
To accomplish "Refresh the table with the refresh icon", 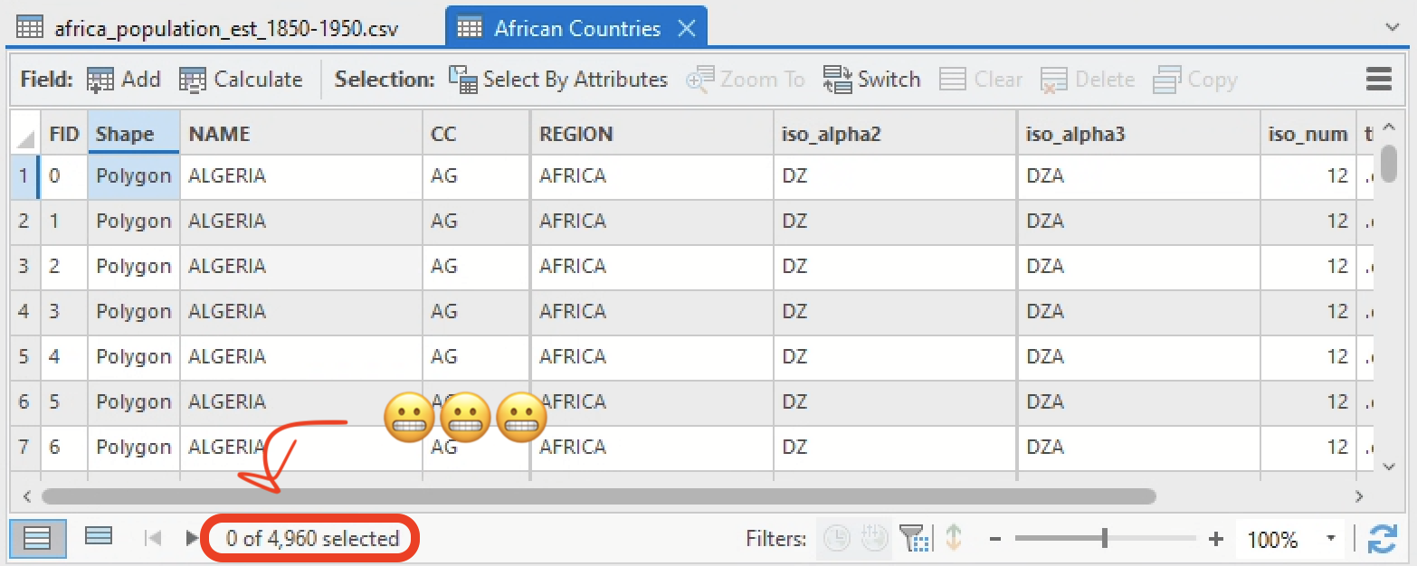I will click(x=1382, y=540).
